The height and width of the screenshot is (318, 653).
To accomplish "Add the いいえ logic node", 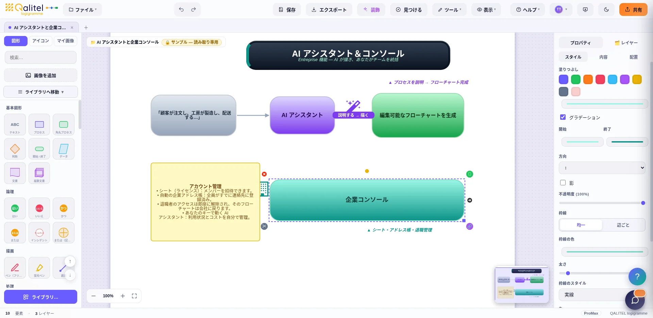I will pos(39,208).
